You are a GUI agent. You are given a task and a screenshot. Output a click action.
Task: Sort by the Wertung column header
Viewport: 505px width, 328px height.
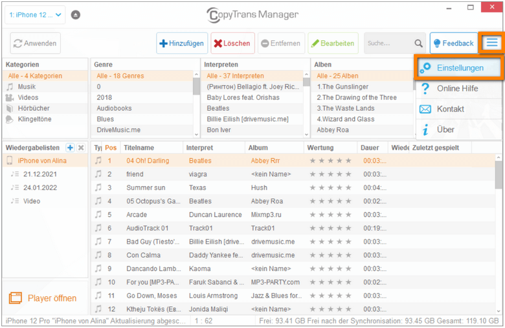tap(330, 148)
